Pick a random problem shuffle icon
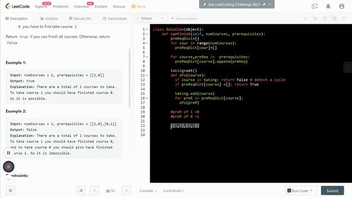 pos(81,191)
